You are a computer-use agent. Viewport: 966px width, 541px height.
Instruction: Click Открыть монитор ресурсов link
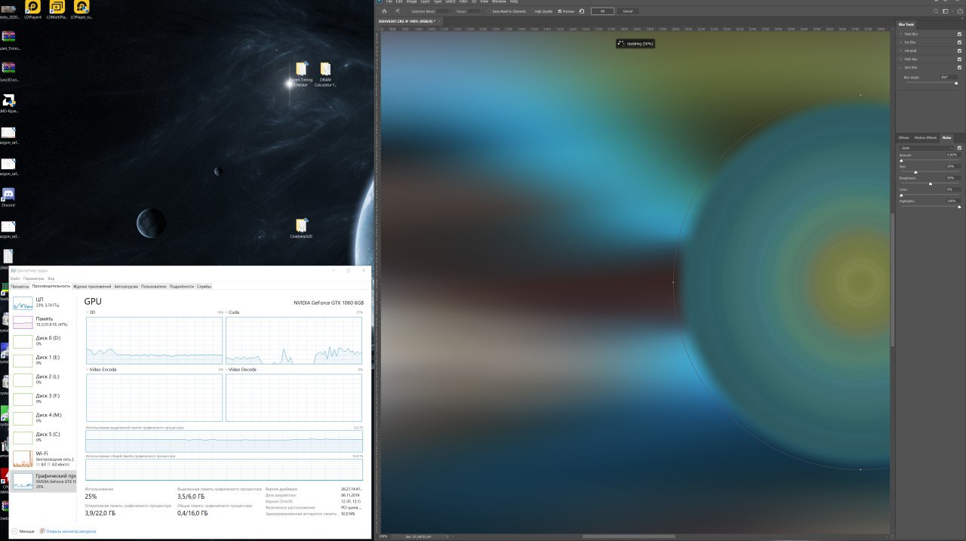(72, 531)
